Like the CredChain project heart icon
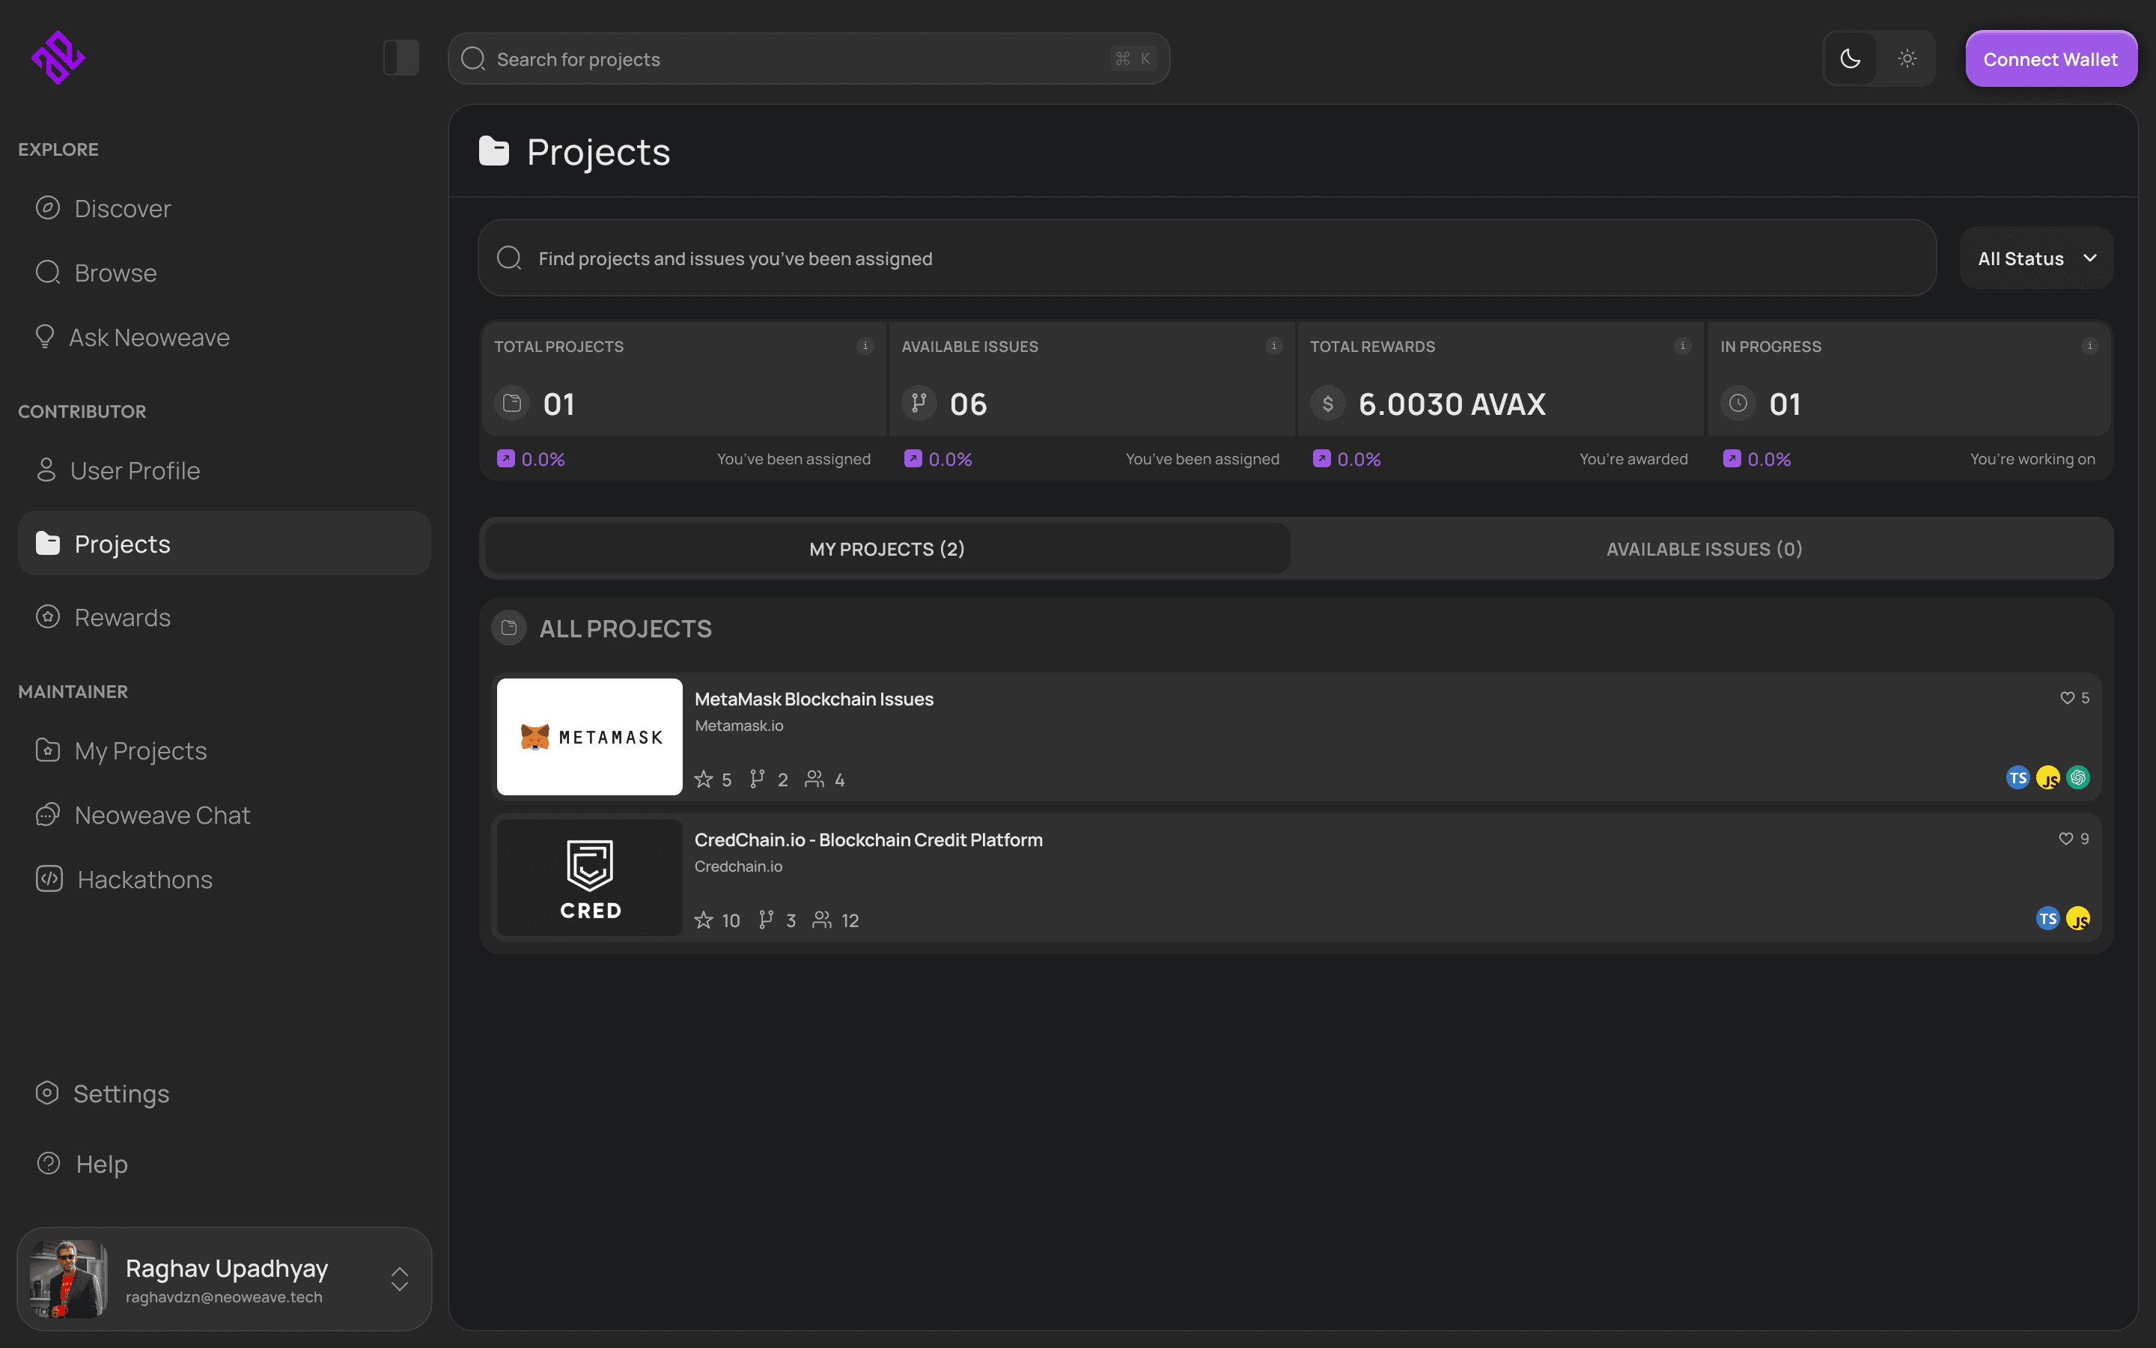Screen dimensions: 2156x1348 click(2065, 839)
